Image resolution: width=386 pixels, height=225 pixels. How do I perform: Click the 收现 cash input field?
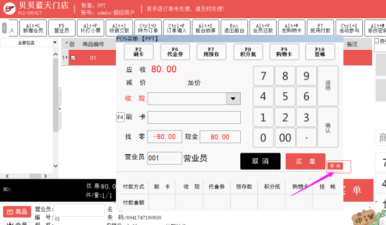[x=187, y=98]
